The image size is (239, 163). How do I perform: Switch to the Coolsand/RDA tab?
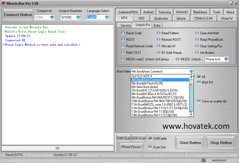[128, 12]
